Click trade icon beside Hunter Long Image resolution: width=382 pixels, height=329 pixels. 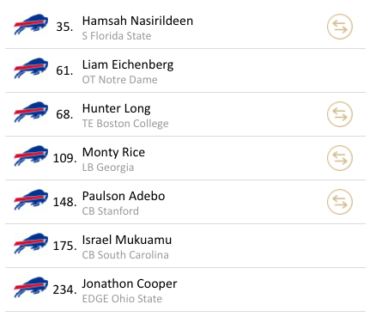(x=340, y=114)
